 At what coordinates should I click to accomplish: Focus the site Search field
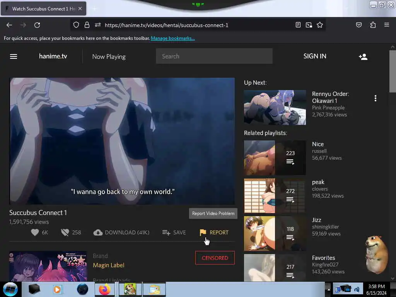(x=214, y=56)
